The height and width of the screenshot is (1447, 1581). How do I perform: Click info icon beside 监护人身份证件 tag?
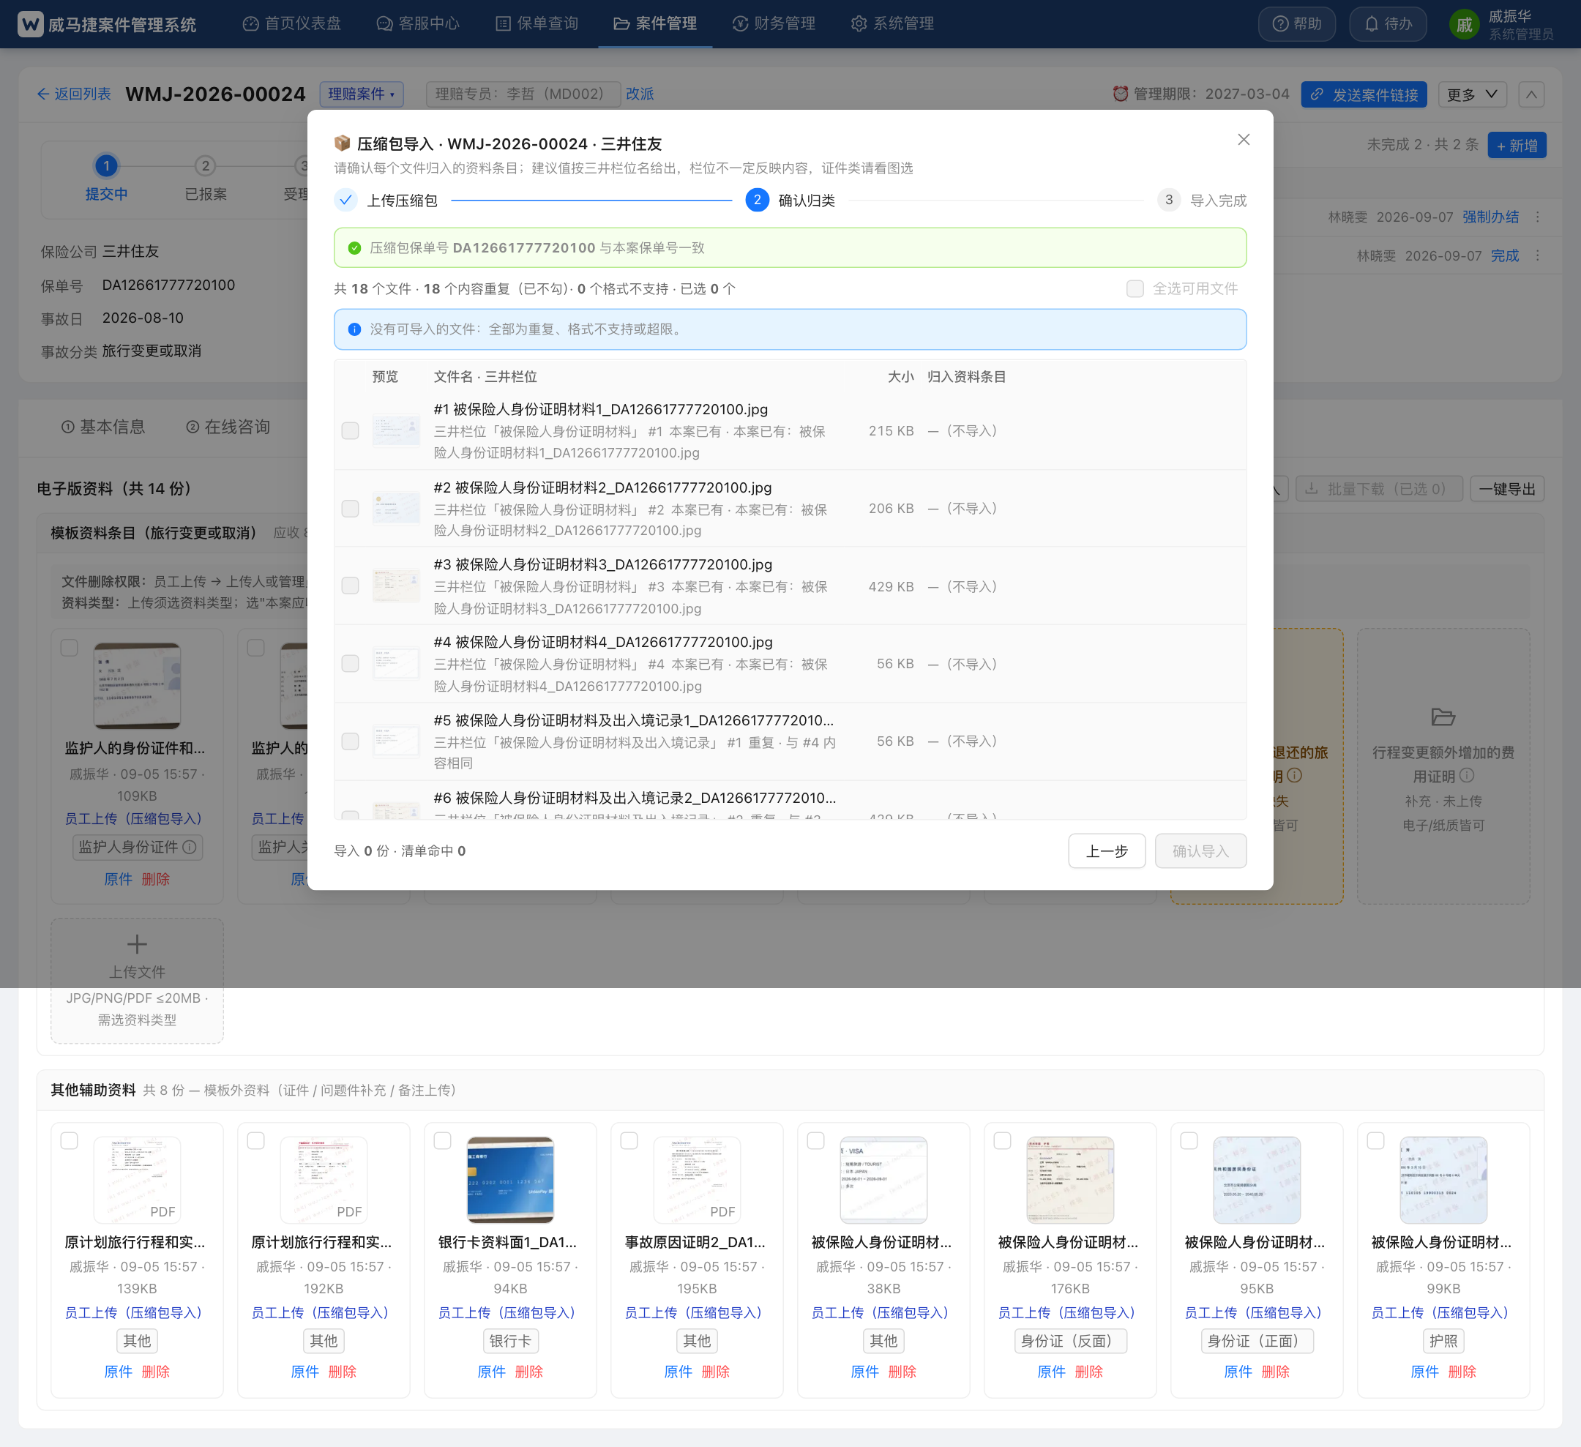(189, 847)
